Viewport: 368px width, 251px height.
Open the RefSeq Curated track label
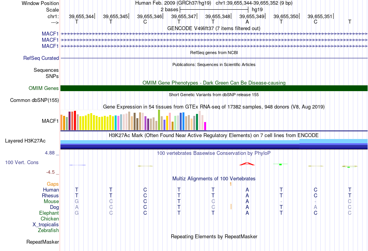coord(41,58)
